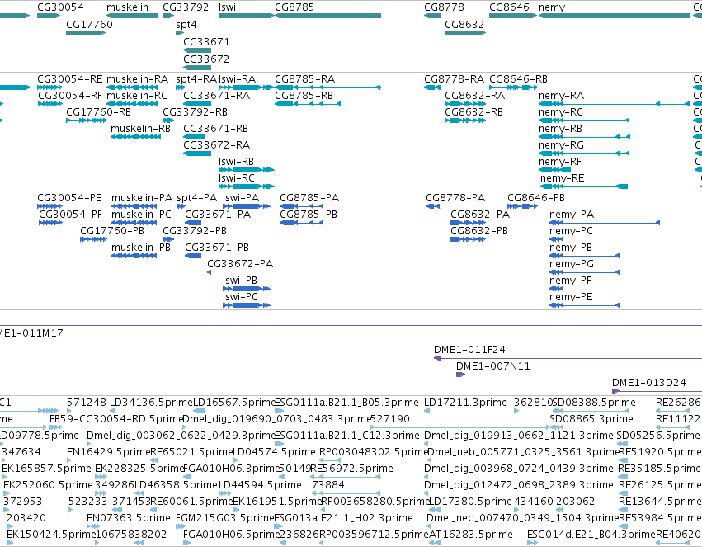The image size is (702, 547).
Task: Click transcript Iswi-RC
Action: coord(247,186)
